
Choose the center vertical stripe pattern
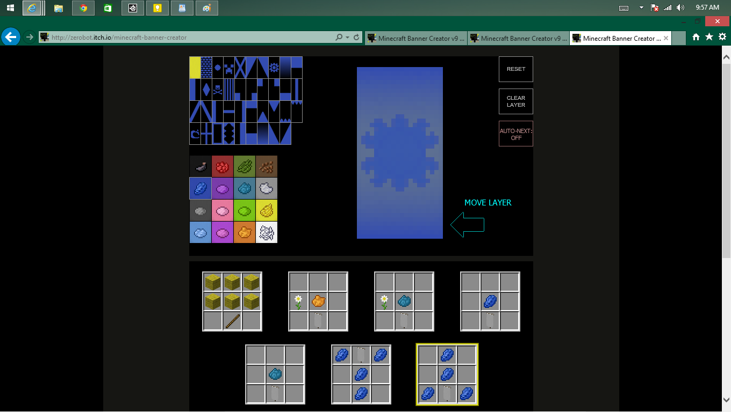click(x=296, y=90)
